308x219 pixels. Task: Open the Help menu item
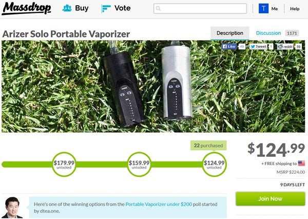click(x=295, y=9)
